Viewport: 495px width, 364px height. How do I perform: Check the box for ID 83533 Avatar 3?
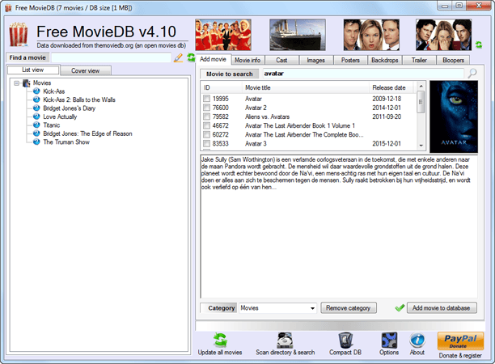(206, 144)
